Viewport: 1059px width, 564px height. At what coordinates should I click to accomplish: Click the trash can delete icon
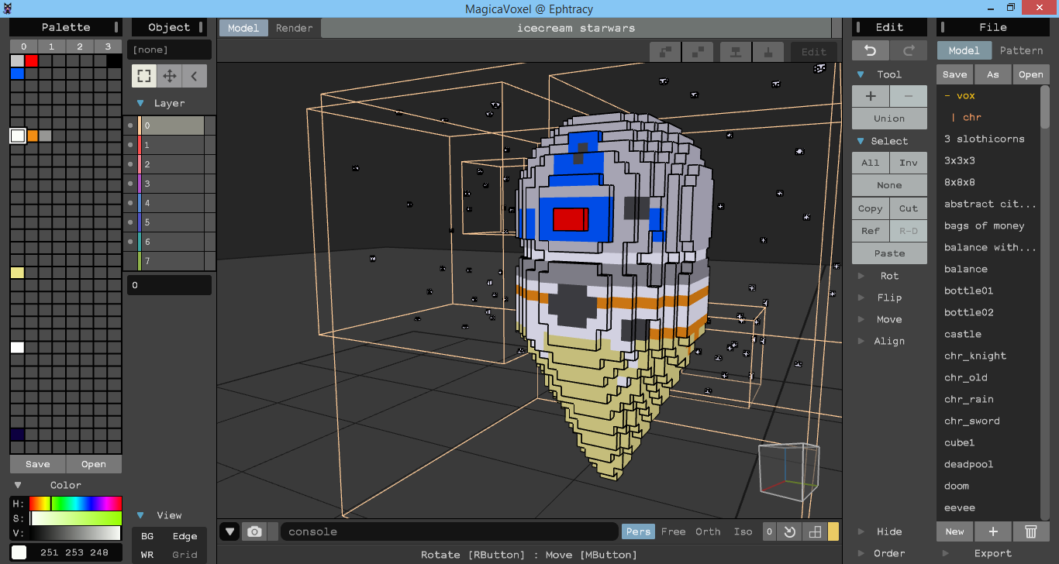[1031, 531]
